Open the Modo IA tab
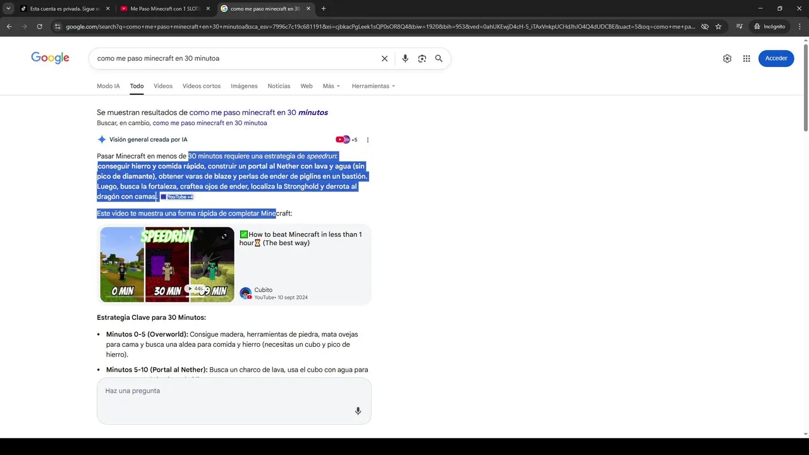 point(108,86)
